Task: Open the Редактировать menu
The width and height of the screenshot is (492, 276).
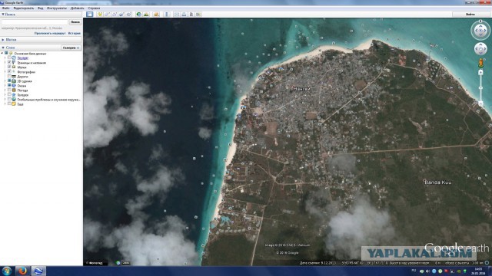Action: (x=24, y=8)
